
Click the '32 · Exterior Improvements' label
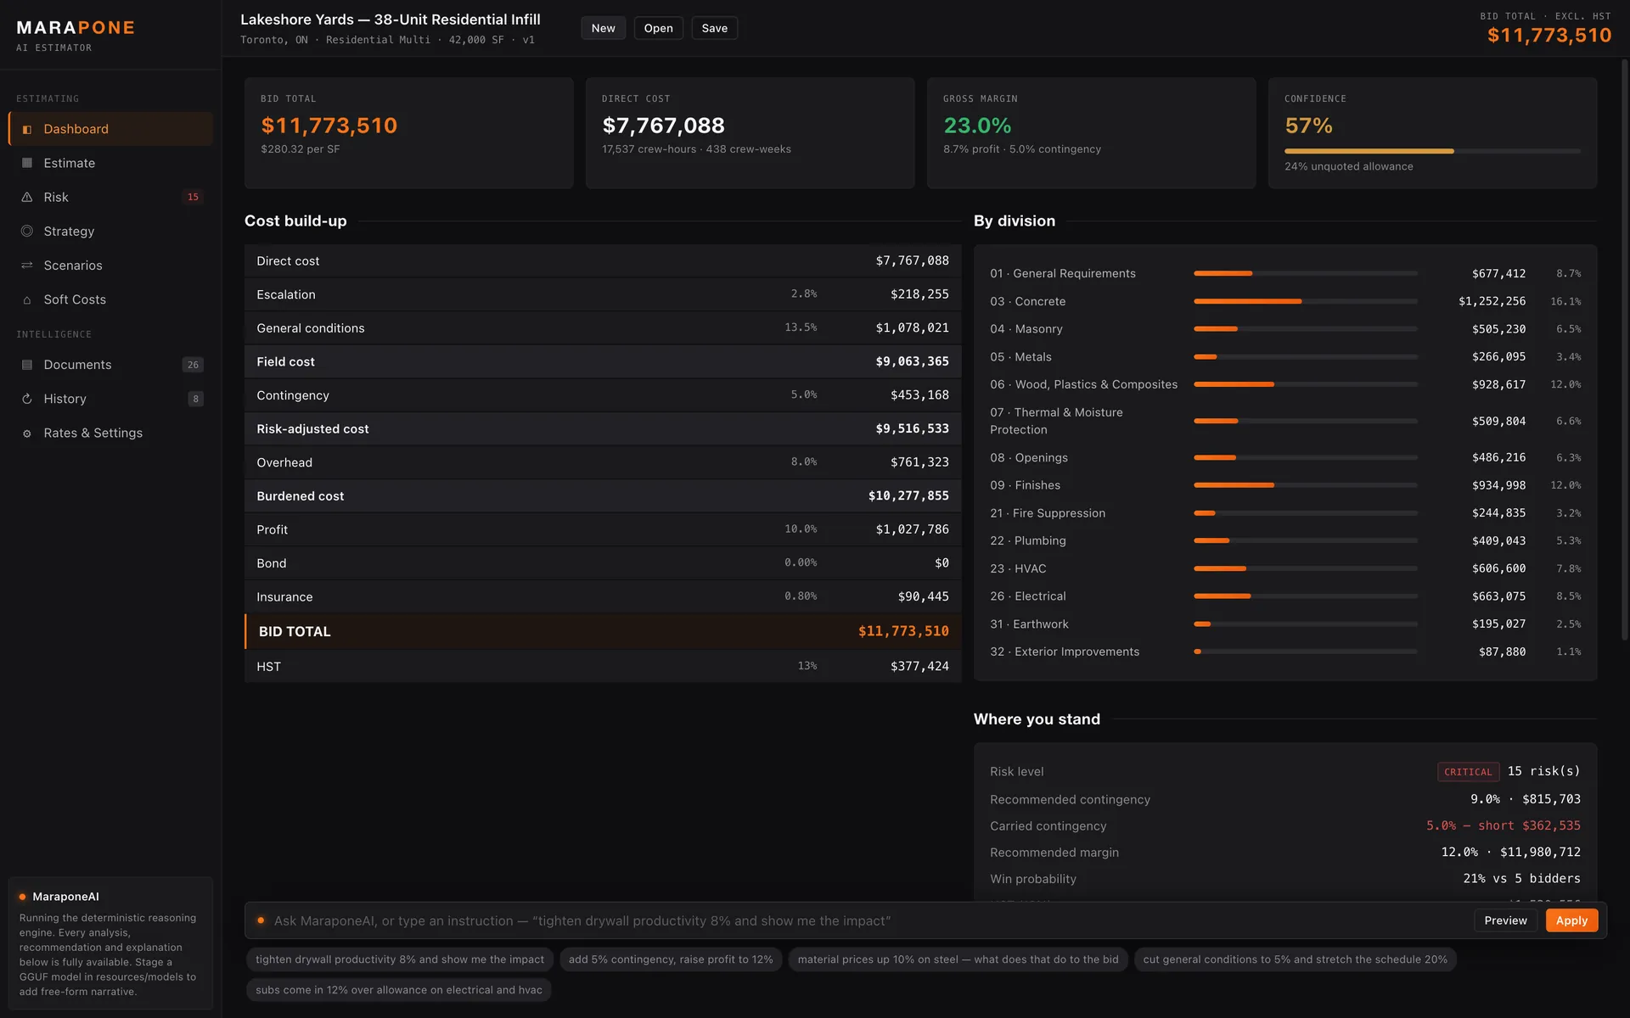(1065, 652)
